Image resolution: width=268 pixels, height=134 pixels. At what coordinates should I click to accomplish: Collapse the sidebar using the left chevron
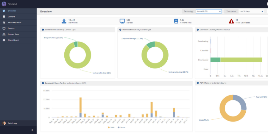[32, 130]
